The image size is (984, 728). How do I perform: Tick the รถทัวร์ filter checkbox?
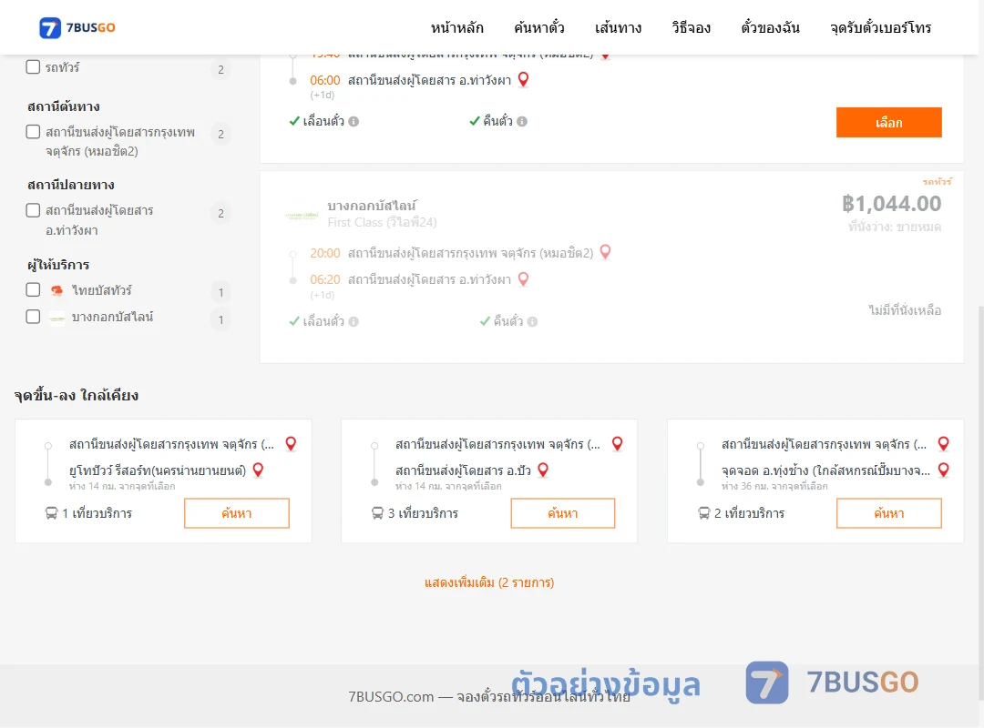[33, 67]
